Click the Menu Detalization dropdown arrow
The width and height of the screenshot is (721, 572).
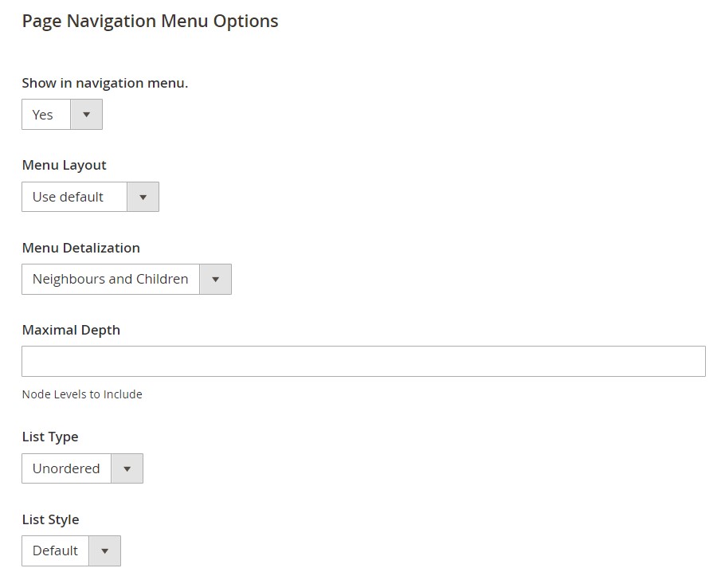pos(215,280)
